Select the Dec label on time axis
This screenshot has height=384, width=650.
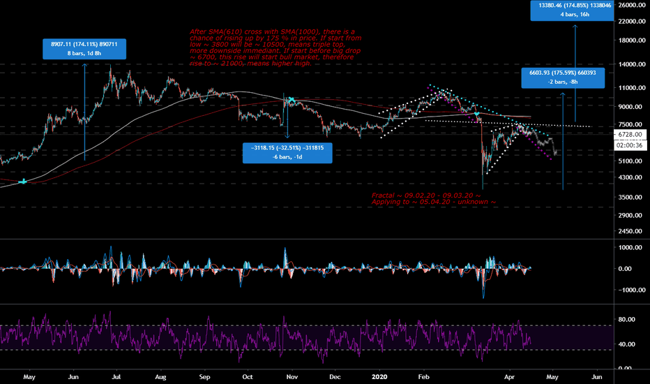(335, 377)
